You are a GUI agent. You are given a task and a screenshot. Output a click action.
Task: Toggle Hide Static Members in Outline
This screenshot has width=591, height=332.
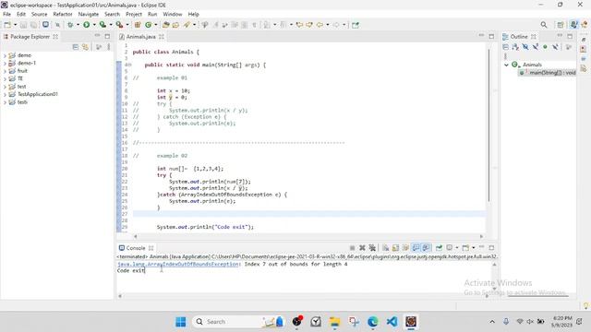tap(536, 47)
